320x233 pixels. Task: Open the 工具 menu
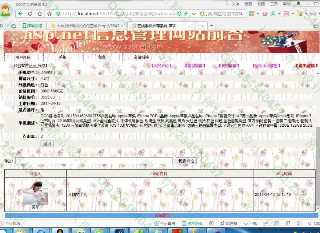[x=274, y=4]
